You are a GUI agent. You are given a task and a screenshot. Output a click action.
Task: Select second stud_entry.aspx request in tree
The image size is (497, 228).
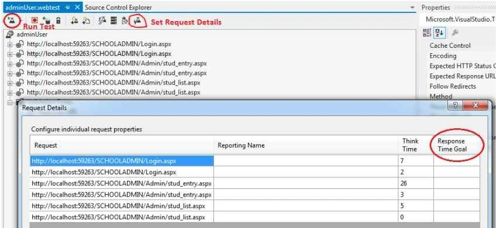point(117,73)
